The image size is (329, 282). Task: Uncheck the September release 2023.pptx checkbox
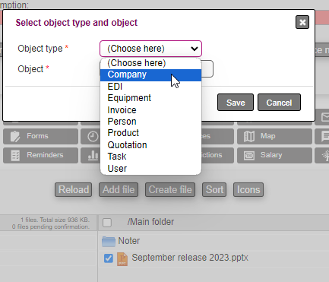[x=109, y=258]
